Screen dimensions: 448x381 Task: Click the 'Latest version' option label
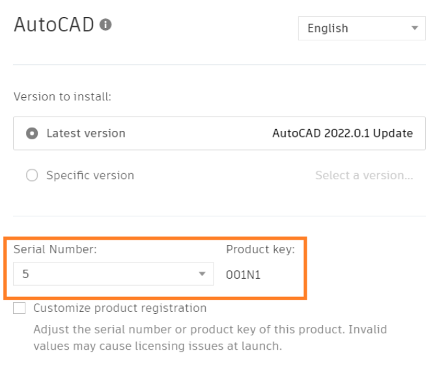click(x=85, y=134)
